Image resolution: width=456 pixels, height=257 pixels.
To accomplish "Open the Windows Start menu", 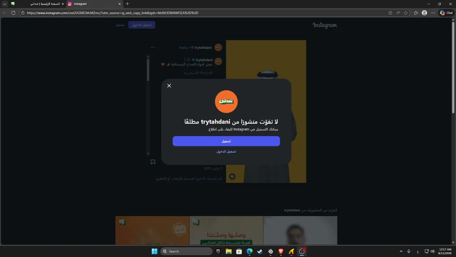I will click(x=154, y=251).
